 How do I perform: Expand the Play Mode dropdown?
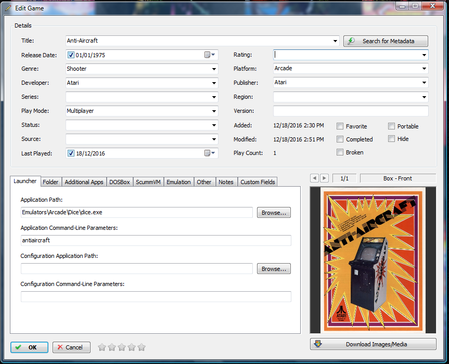coord(214,111)
